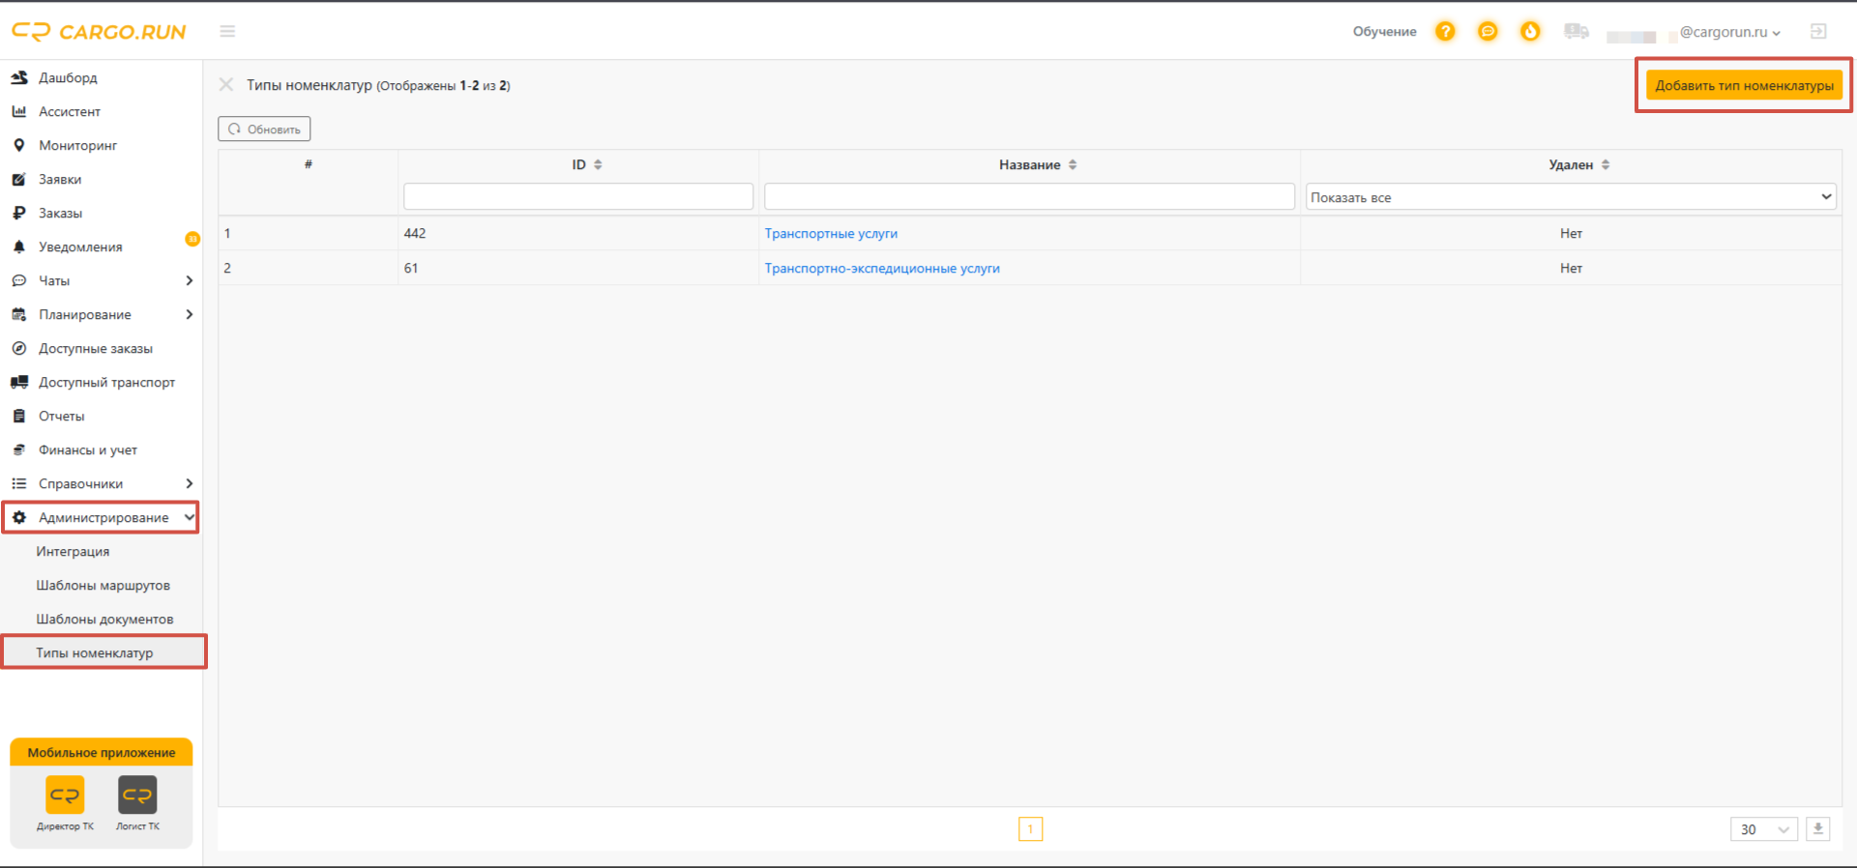This screenshot has height=868, width=1857.
Task: Click the orange flame icon in header
Action: pos(1530,32)
